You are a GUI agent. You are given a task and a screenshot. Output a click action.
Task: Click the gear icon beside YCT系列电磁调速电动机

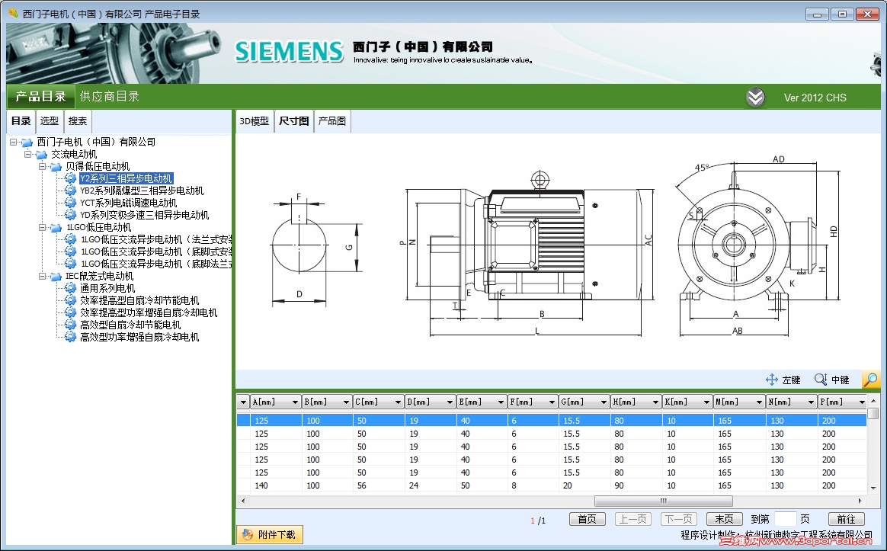[x=70, y=203]
